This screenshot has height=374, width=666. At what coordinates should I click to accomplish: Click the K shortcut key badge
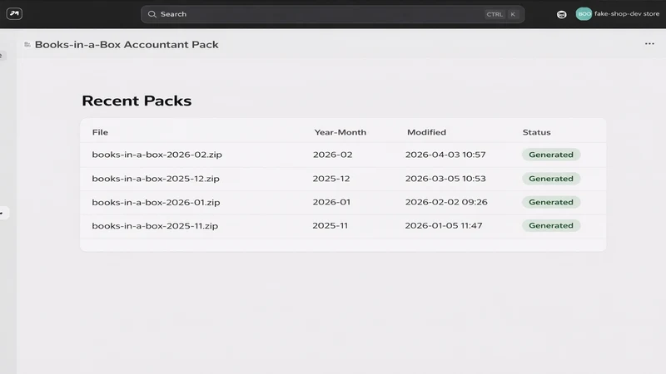tap(513, 14)
